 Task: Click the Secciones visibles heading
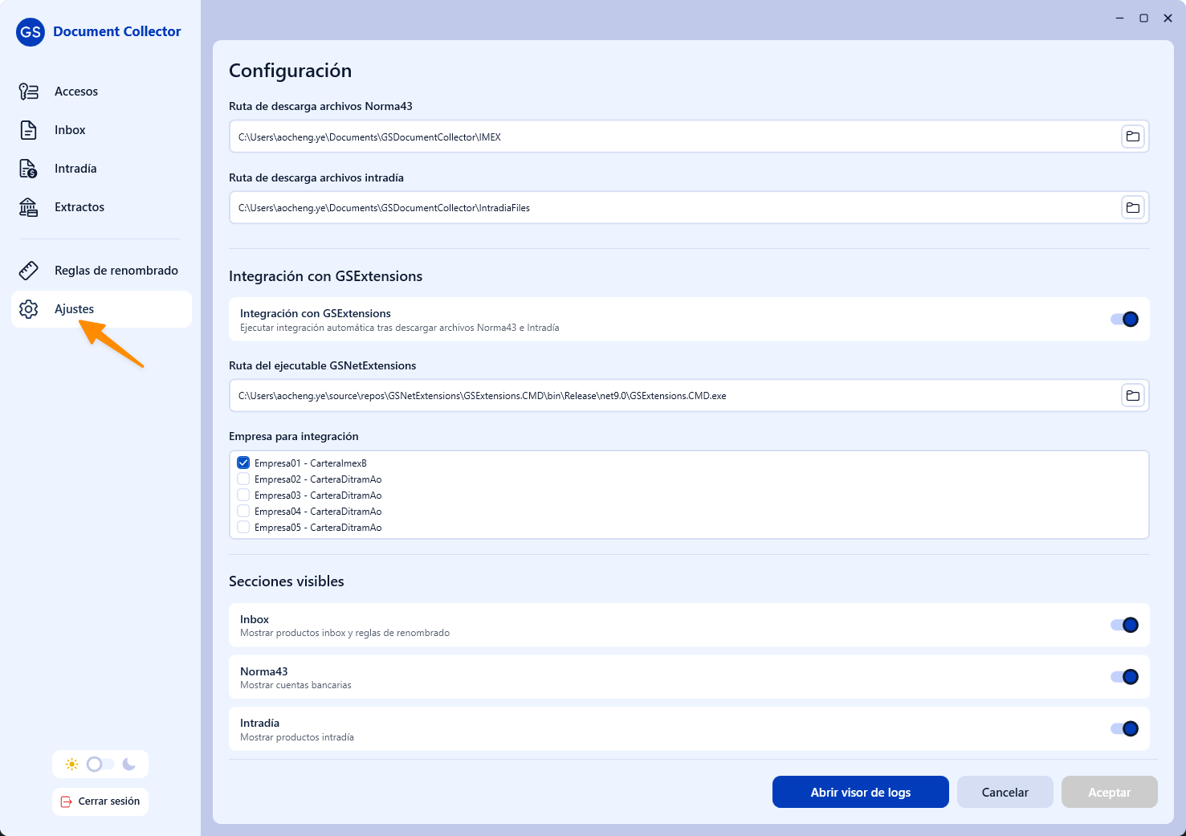[x=287, y=581]
